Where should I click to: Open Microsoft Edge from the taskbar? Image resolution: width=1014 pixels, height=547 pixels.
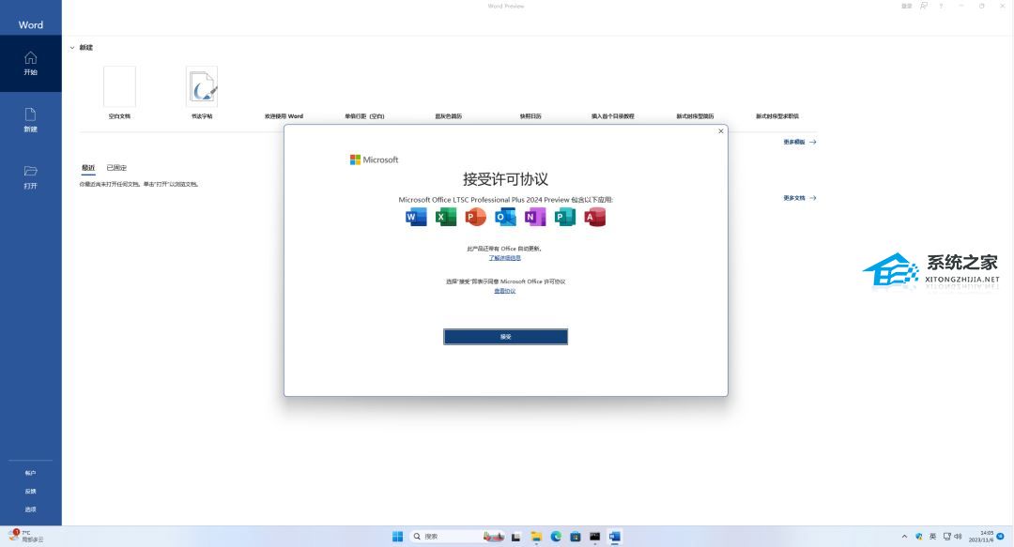556,537
